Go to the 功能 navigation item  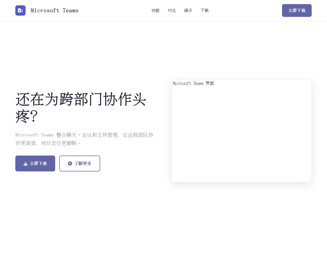[x=155, y=10]
